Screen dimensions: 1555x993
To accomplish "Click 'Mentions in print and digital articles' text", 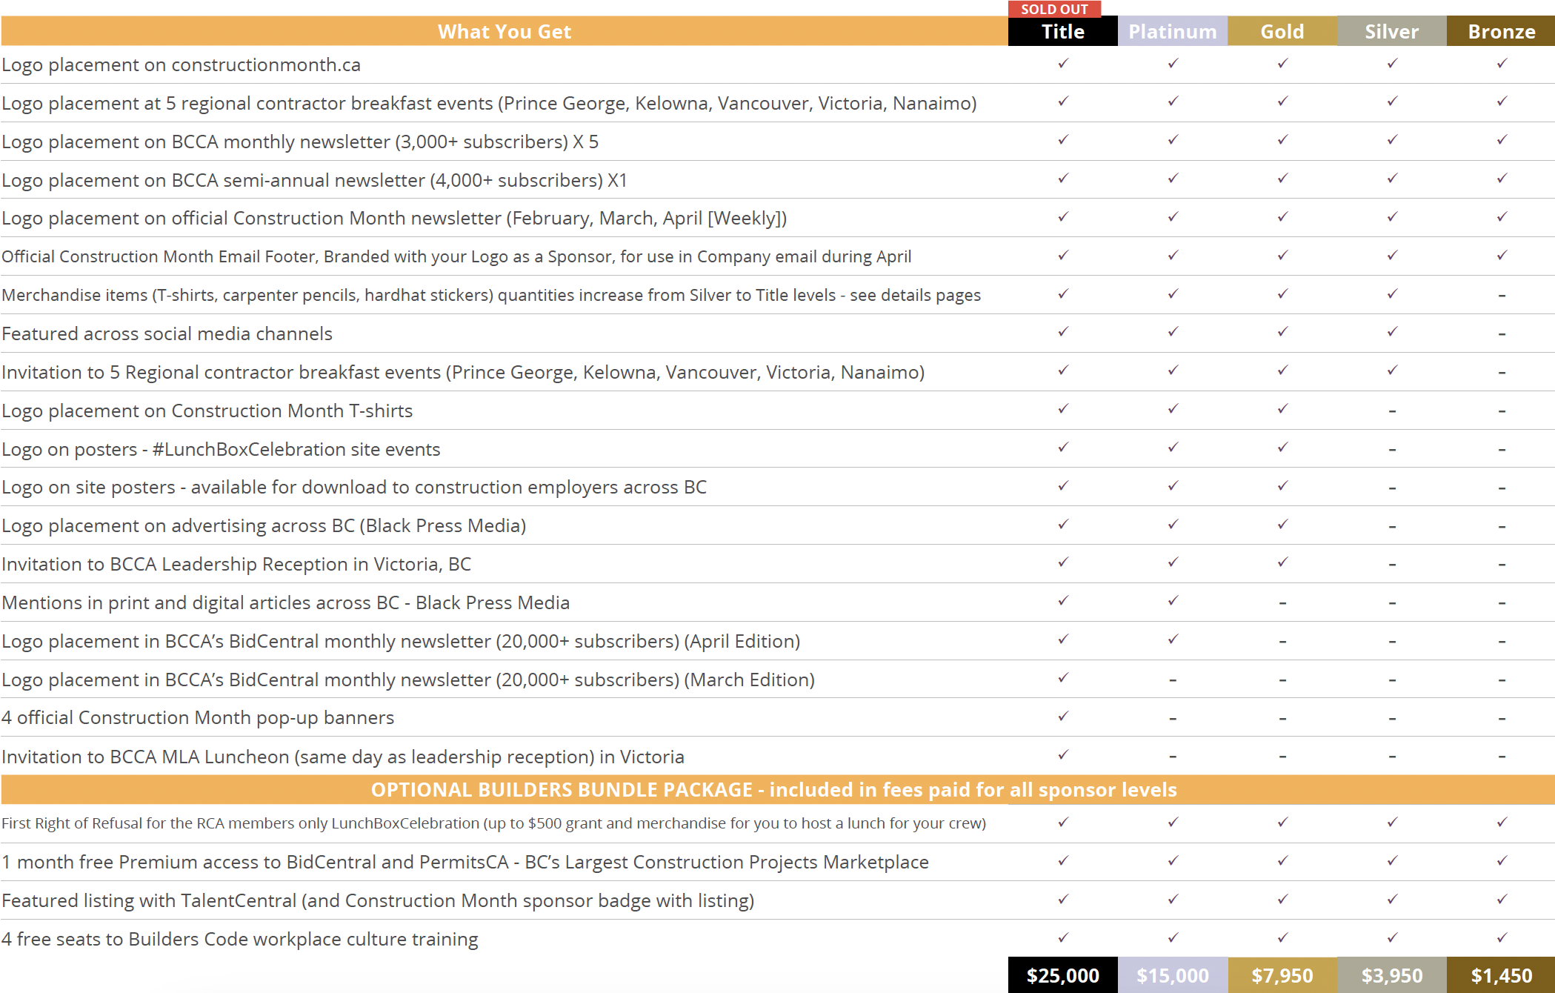I will [x=285, y=603].
